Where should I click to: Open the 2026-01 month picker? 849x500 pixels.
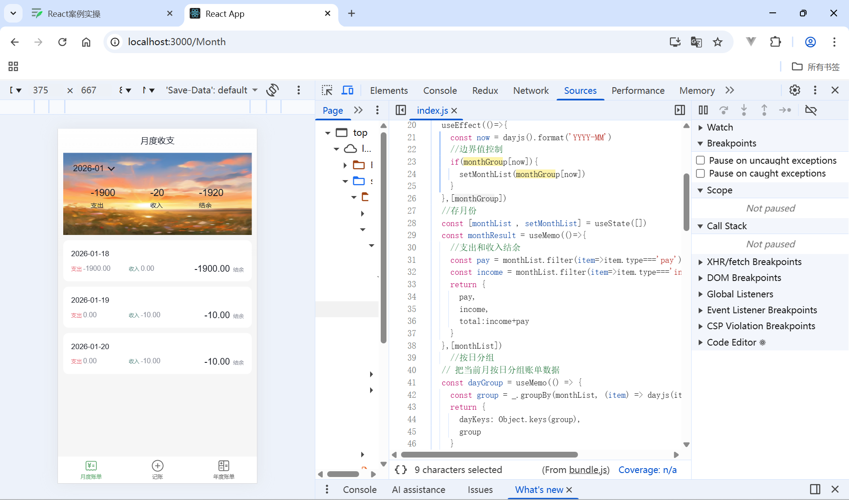tap(94, 169)
